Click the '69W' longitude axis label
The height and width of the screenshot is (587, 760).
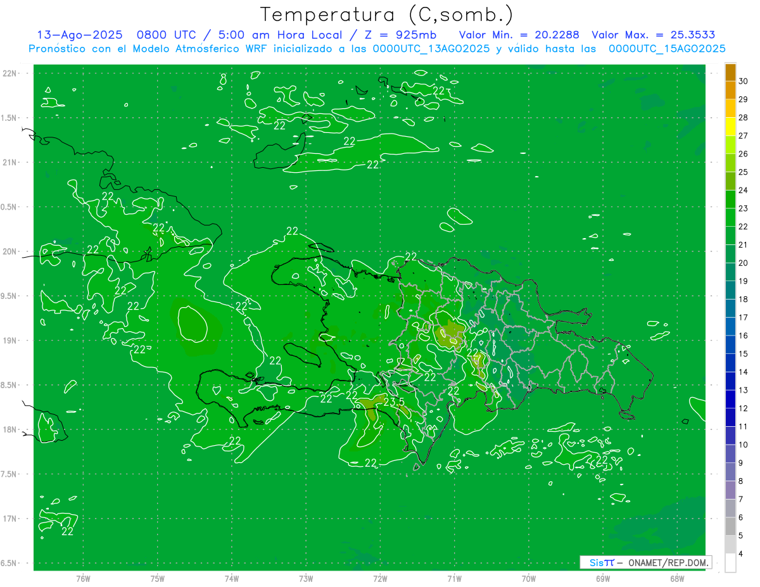pyautogui.click(x=603, y=578)
